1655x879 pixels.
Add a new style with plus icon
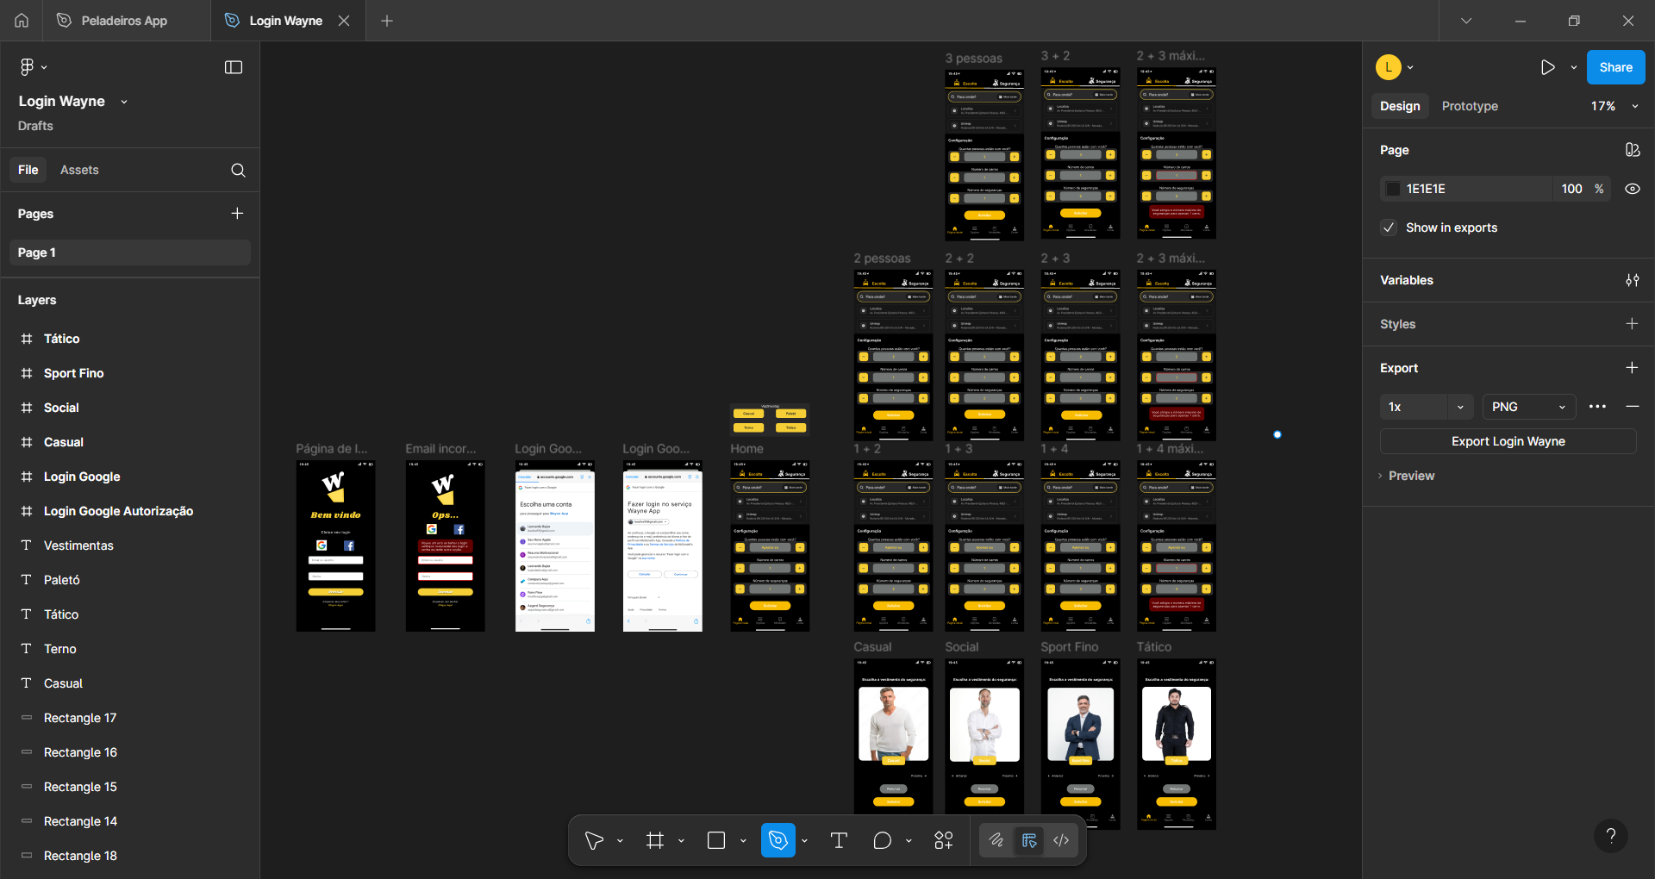click(1632, 324)
